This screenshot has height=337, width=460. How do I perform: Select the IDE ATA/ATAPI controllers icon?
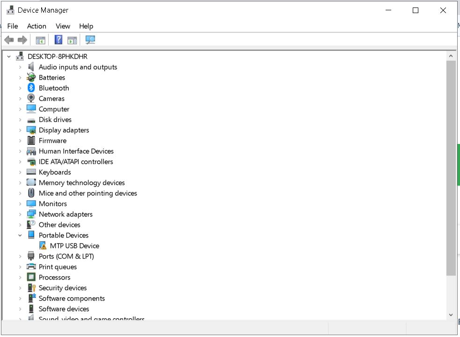pyautogui.click(x=31, y=162)
